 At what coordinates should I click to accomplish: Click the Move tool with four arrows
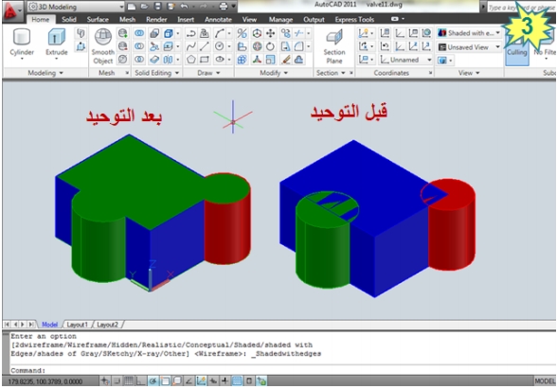click(270, 33)
